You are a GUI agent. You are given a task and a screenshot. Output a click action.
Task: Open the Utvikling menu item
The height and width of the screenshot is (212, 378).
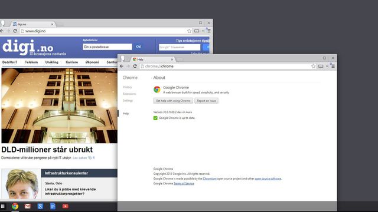52,62
